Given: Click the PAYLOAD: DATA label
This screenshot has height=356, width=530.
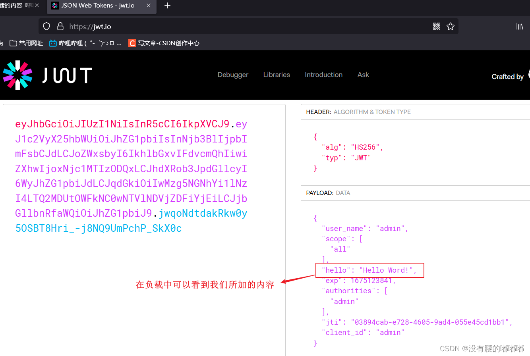Looking at the screenshot, I should [328, 193].
